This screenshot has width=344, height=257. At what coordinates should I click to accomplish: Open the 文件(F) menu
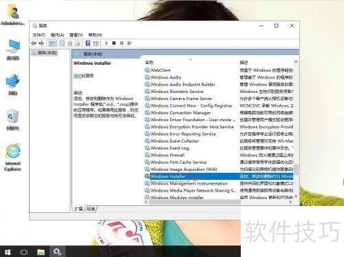tap(39, 35)
